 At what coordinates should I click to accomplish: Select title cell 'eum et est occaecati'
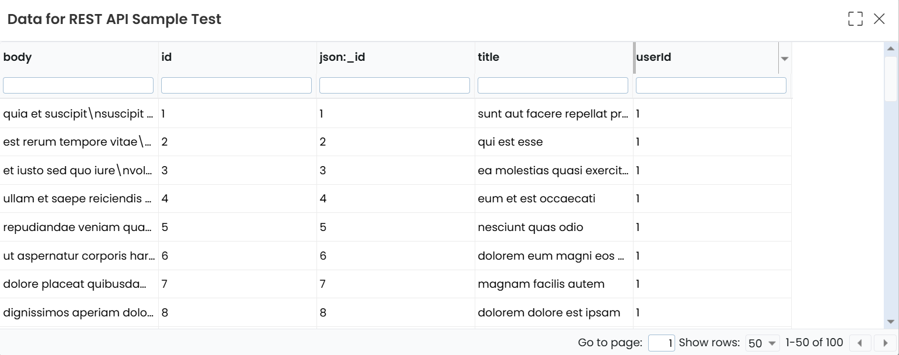pos(554,198)
